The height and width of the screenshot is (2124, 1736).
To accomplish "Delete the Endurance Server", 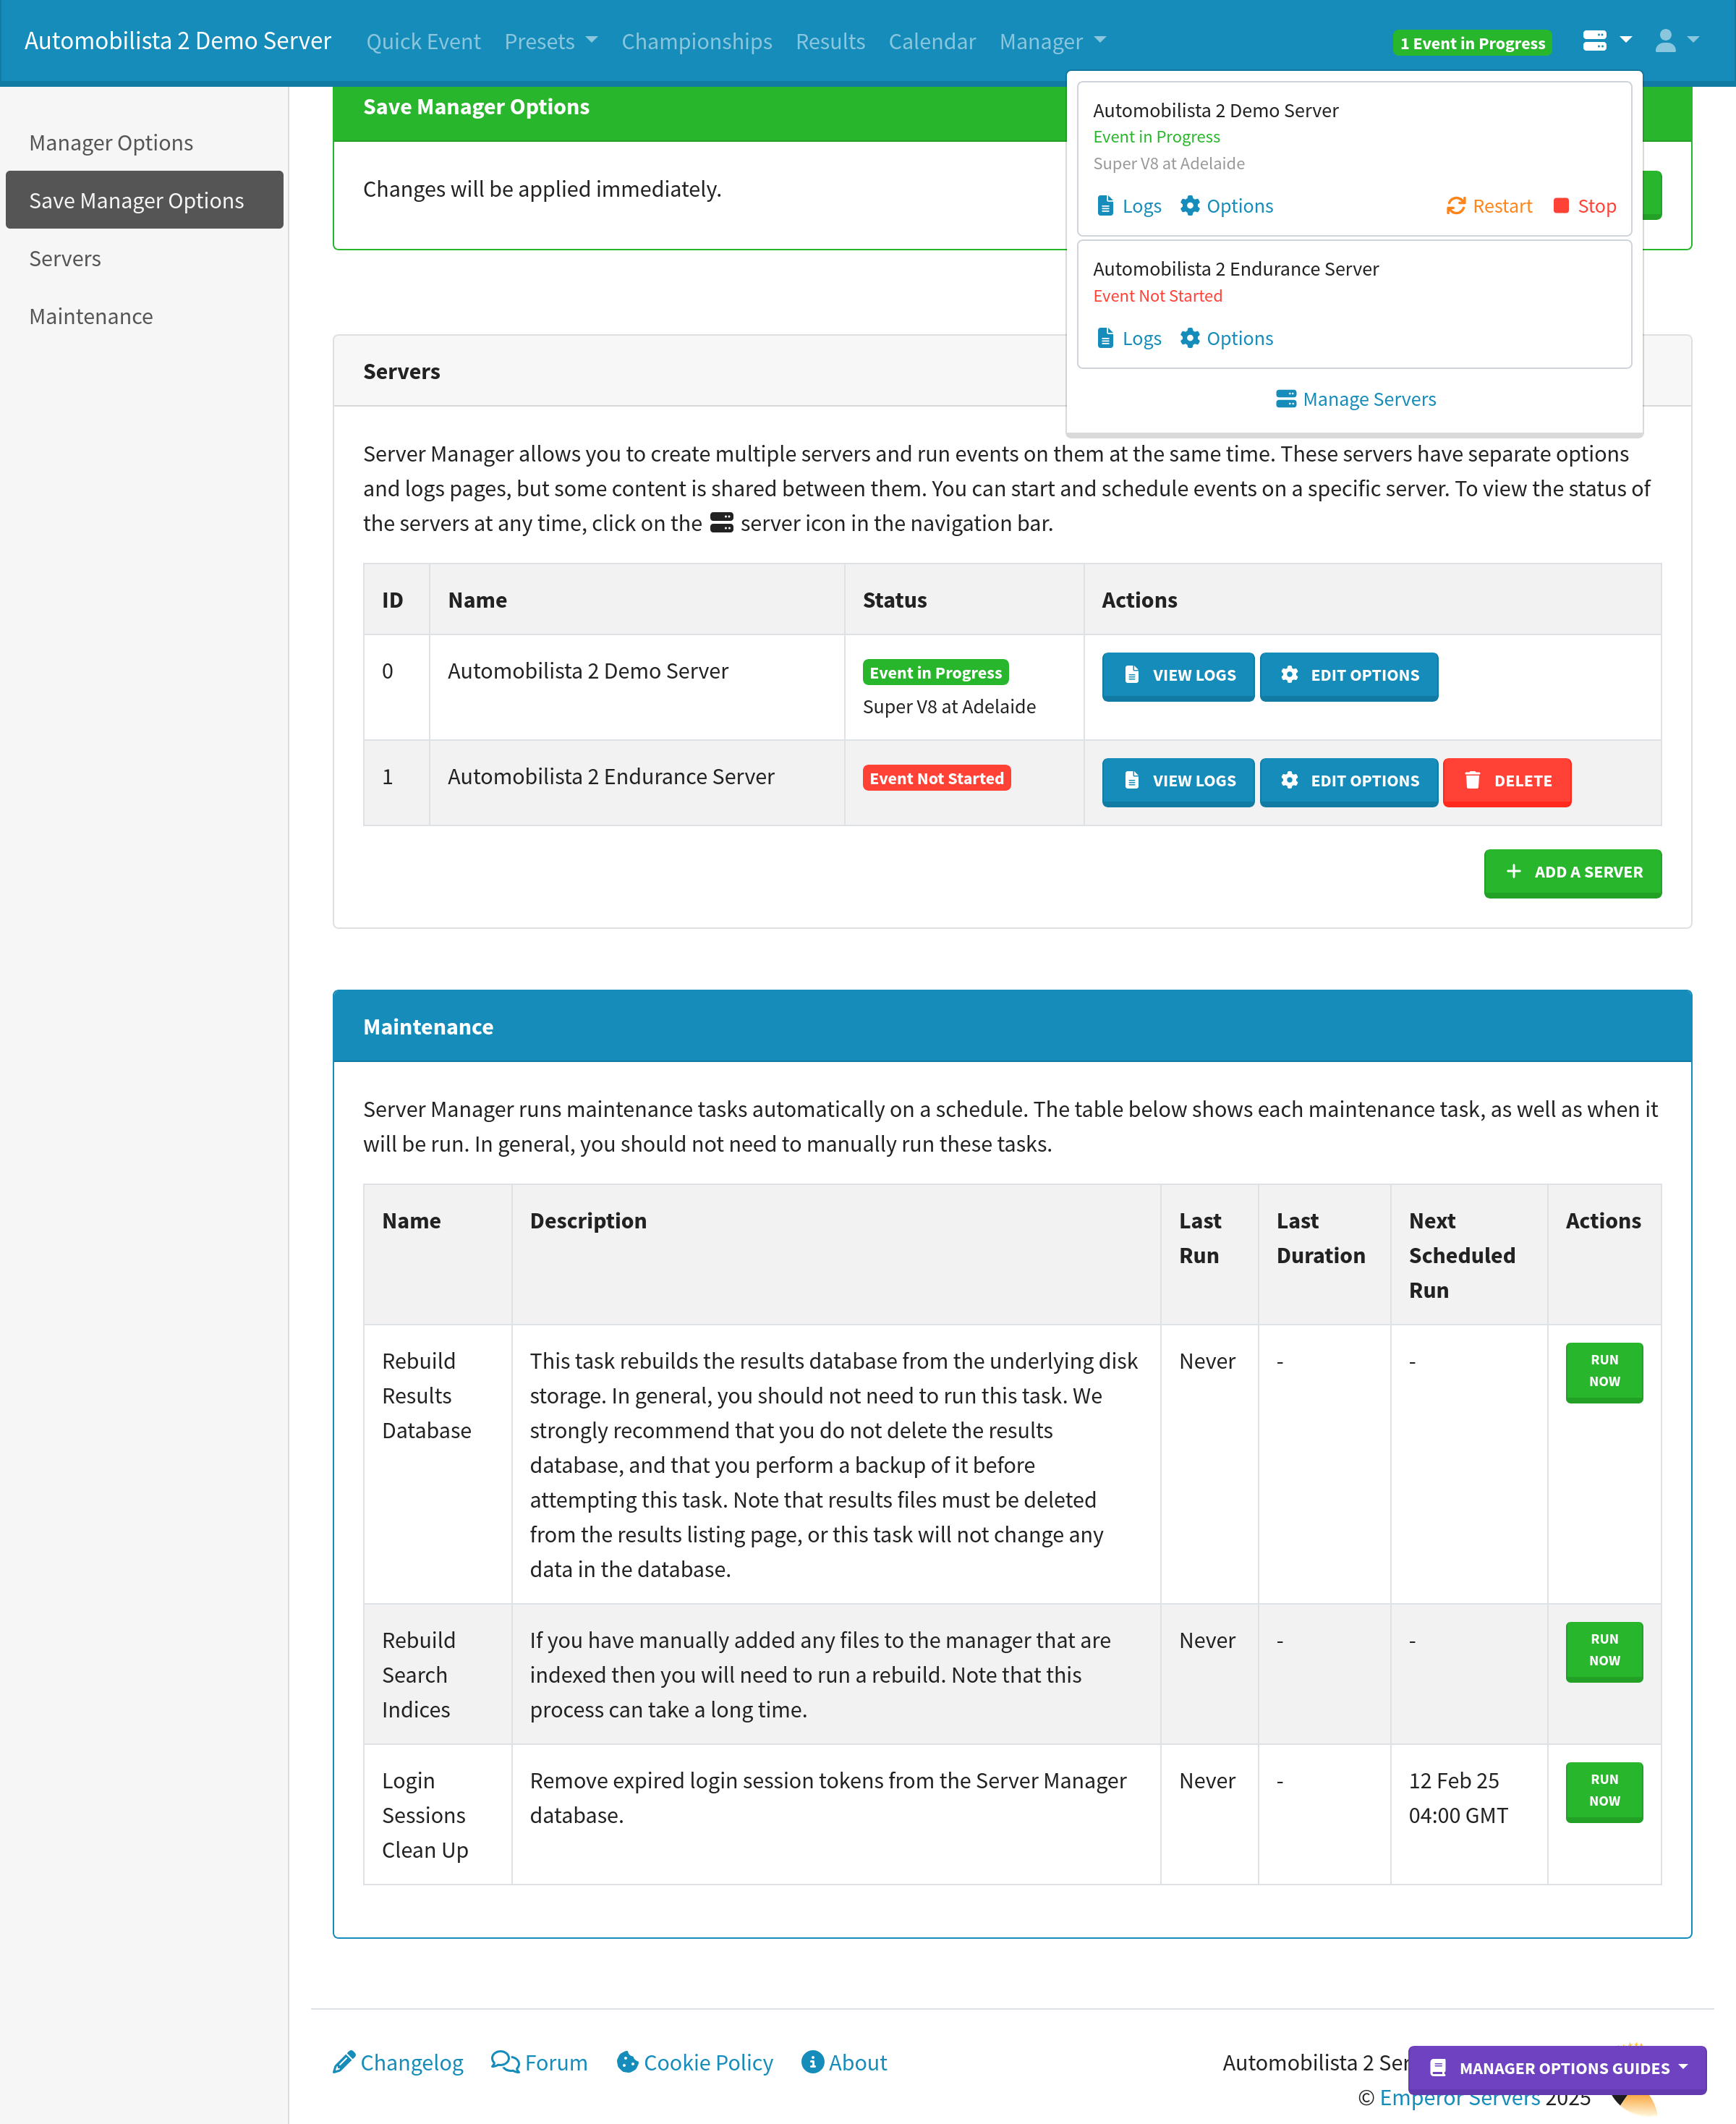I will click(x=1506, y=781).
